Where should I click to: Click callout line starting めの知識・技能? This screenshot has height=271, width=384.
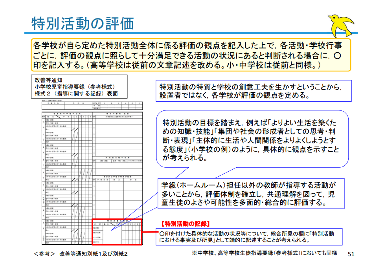coord(249,132)
